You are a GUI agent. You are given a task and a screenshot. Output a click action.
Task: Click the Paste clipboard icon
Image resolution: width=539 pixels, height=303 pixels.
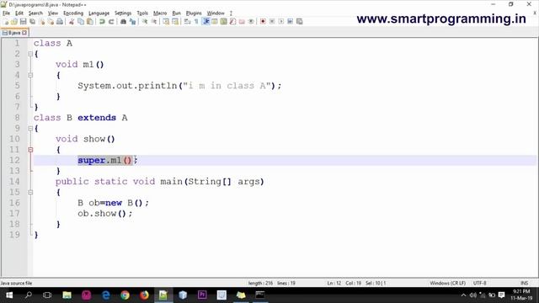tap(90, 22)
